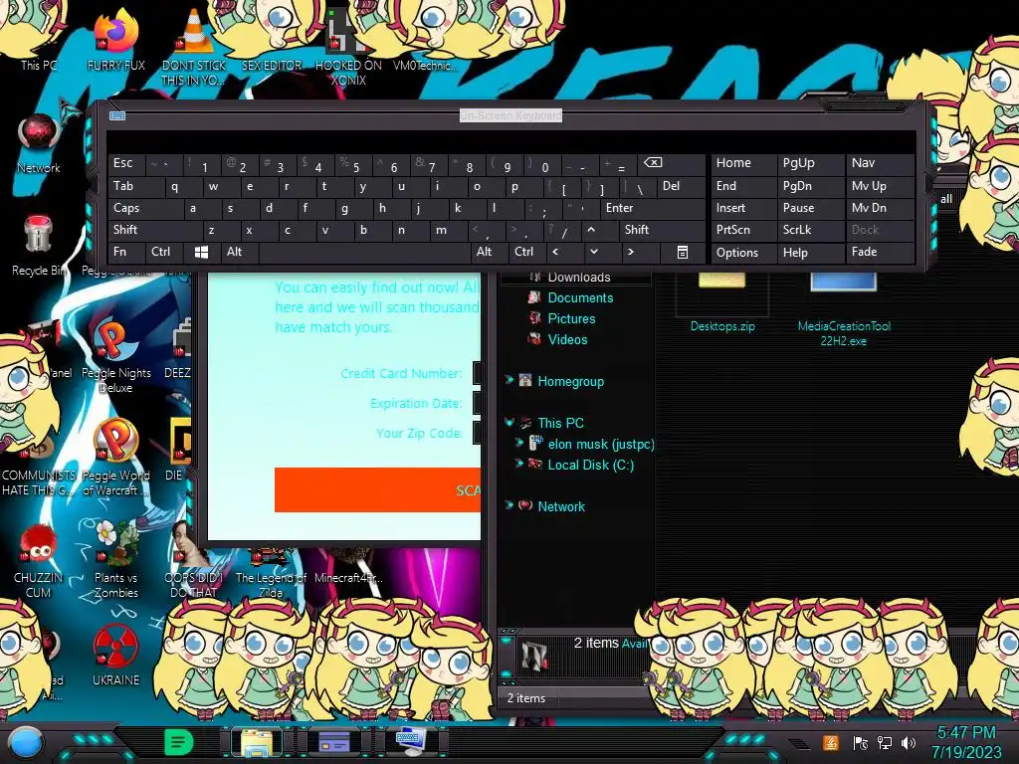Toggle the Nav key
The height and width of the screenshot is (764, 1019).
click(880, 162)
